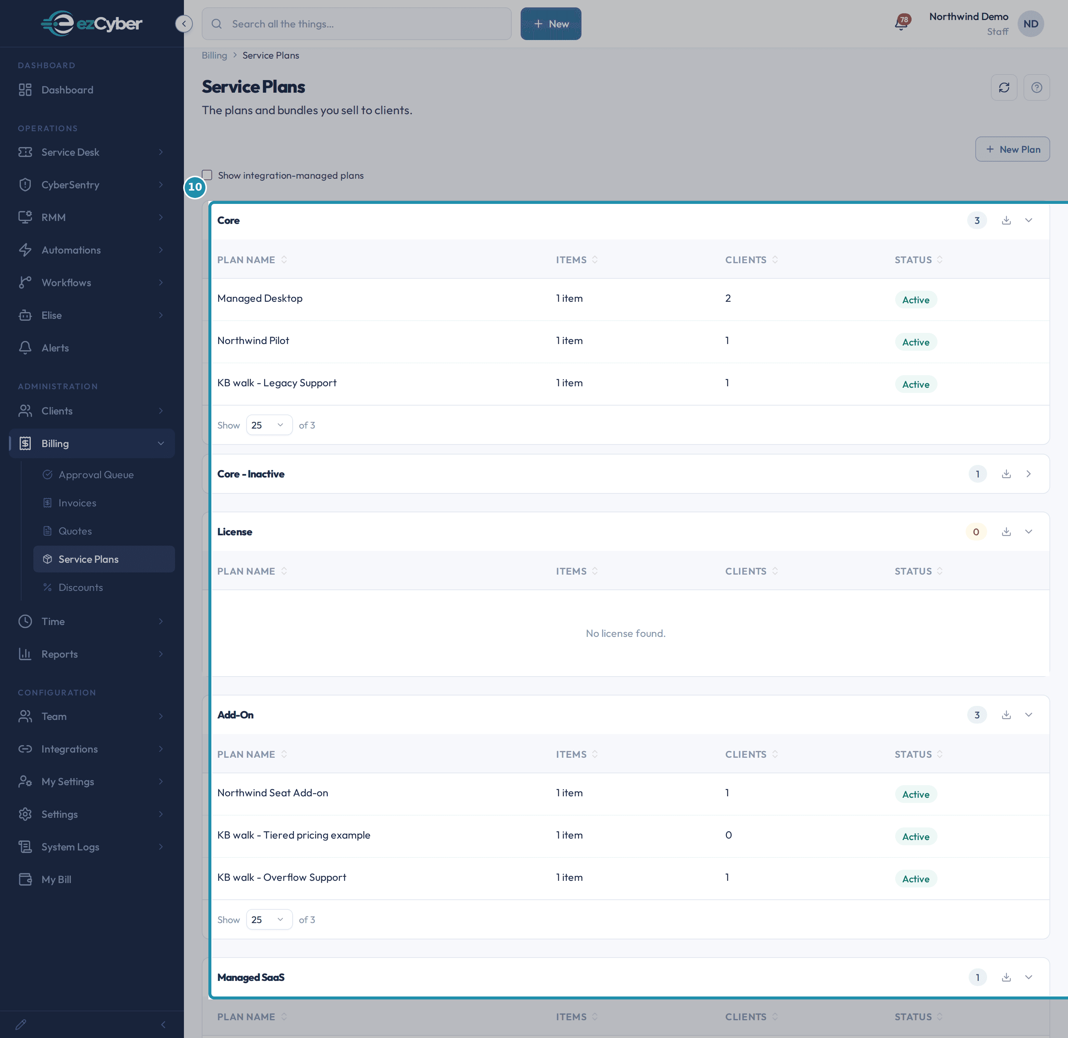This screenshot has width=1068, height=1038.
Task: Download the Add-On group export
Action: coord(1006,715)
